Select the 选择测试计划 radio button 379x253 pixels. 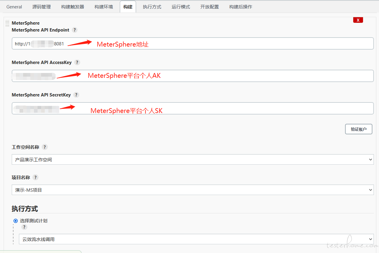[x=16, y=221]
